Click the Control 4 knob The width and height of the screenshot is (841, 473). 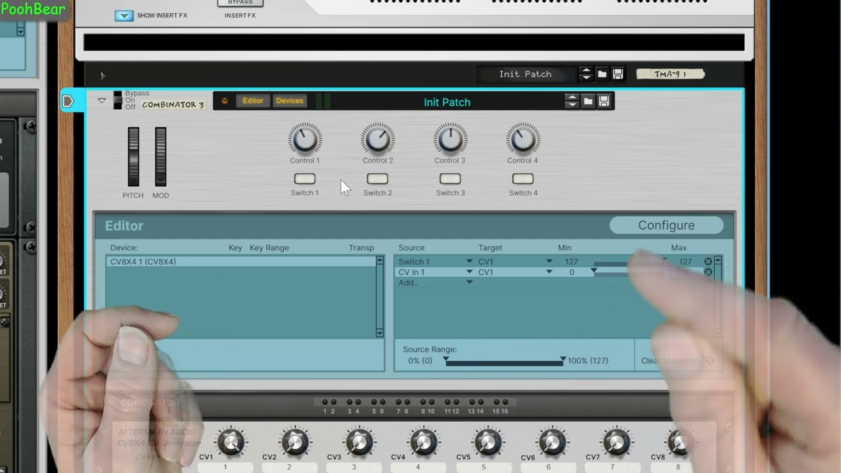(523, 139)
